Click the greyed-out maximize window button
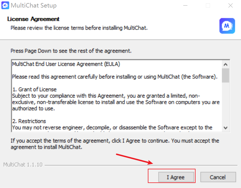This screenshot has height=188, width=241. pos(208,6)
